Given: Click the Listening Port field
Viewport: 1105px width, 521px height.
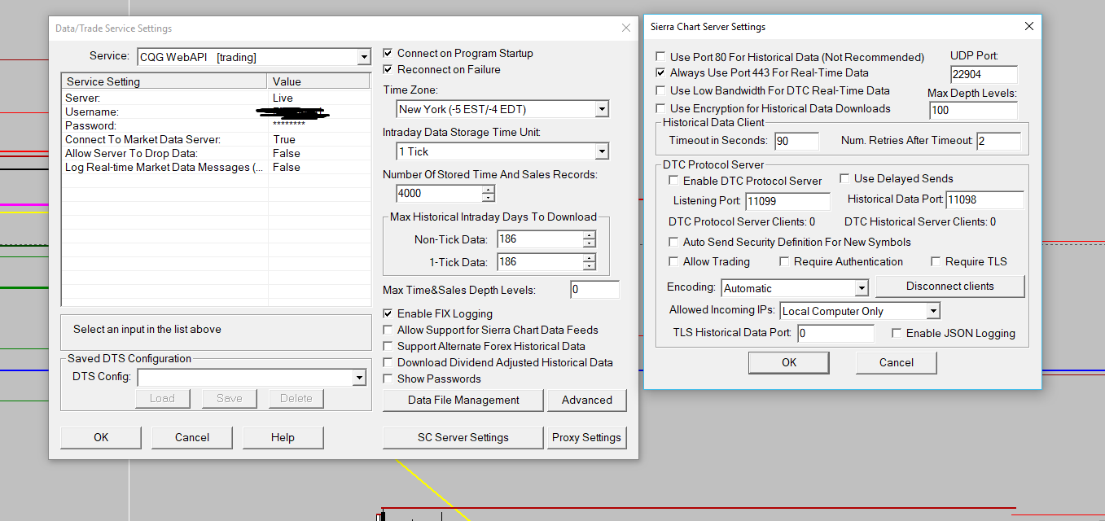Looking at the screenshot, I should (787, 200).
